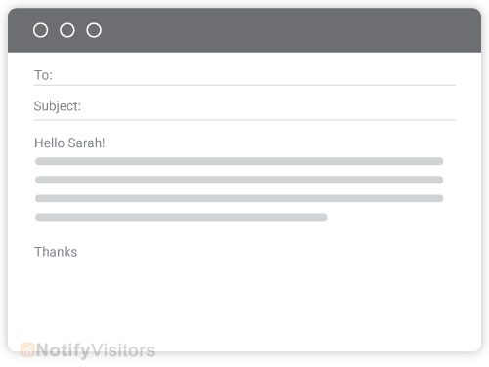The width and height of the screenshot is (489, 367).
Task: Click the middle circle in the title bar
Action: 67,30
